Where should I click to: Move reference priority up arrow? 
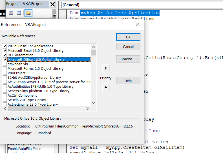point(106,68)
